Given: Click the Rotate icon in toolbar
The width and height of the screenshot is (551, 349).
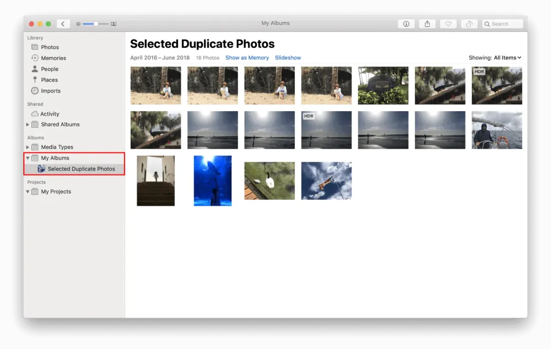Looking at the screenshot, I should click(x=469, y=24).
